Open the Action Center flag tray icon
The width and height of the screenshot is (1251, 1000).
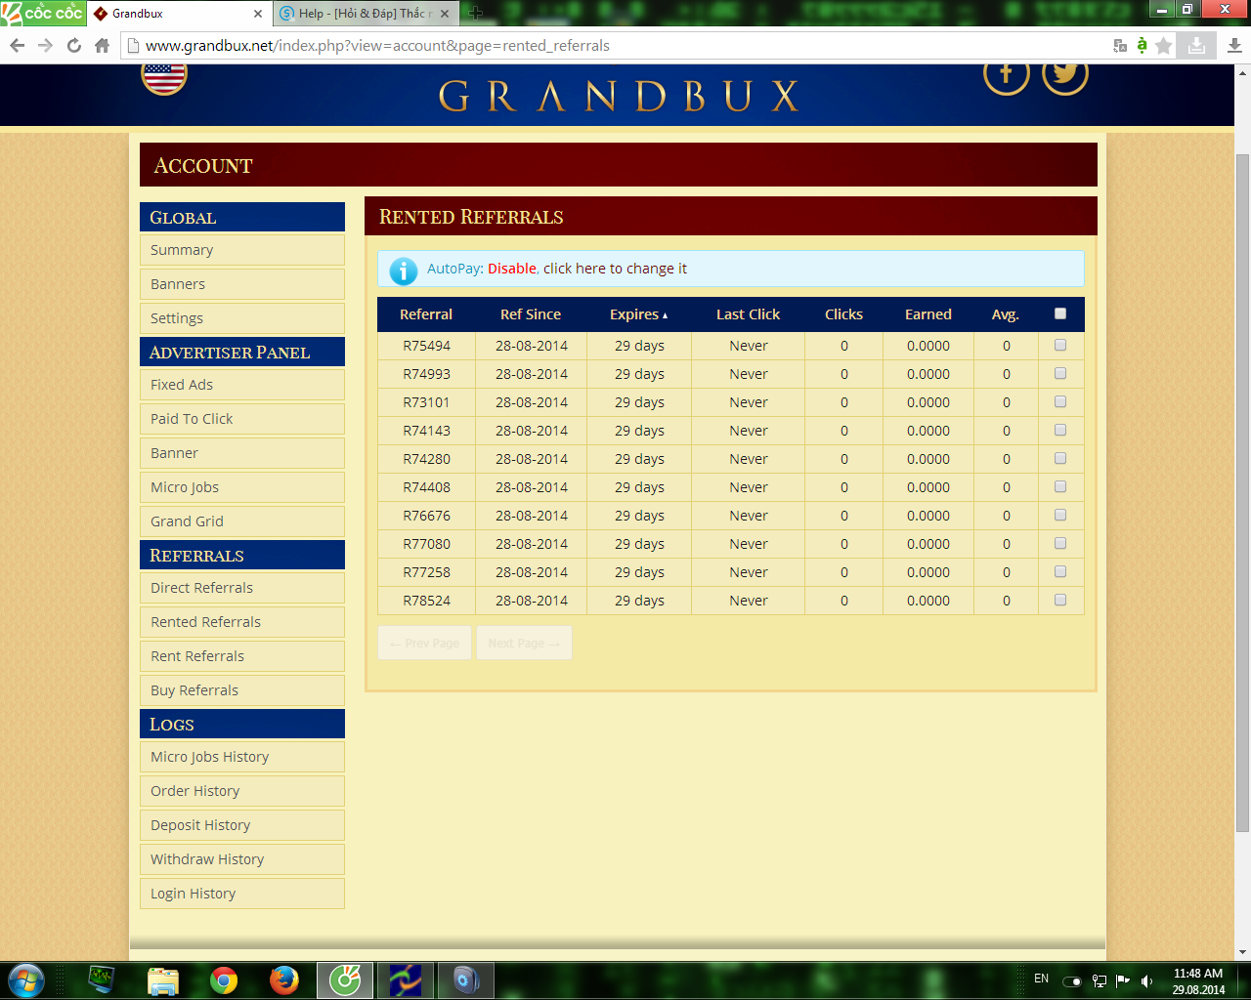pos(1123,980)
